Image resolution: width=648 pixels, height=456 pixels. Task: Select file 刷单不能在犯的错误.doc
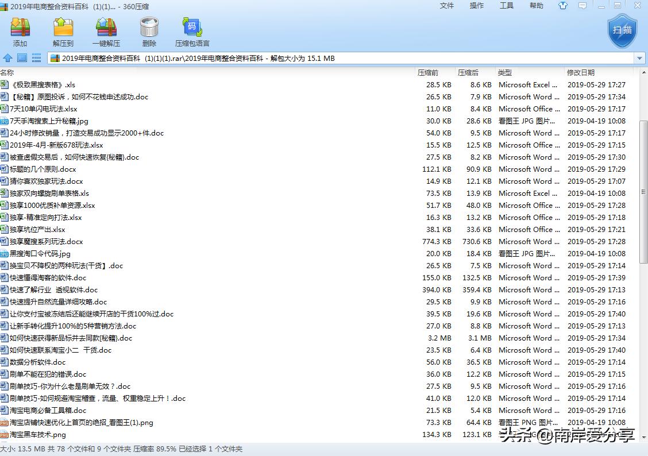[x=48, y=374]
